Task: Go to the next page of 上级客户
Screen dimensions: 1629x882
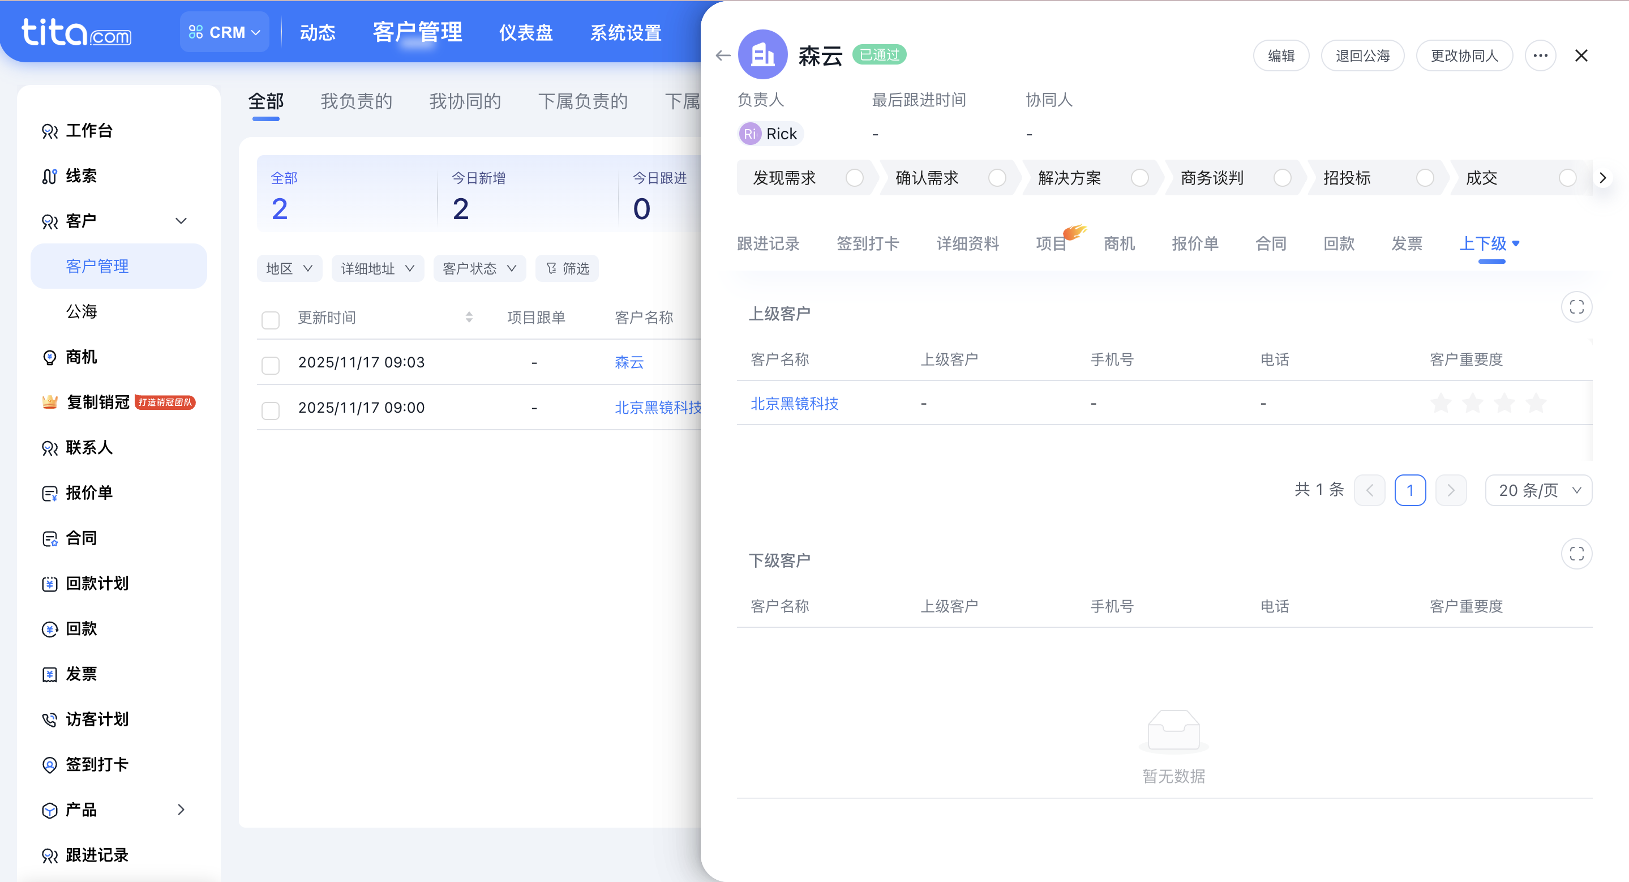Action: (1451, 489)
